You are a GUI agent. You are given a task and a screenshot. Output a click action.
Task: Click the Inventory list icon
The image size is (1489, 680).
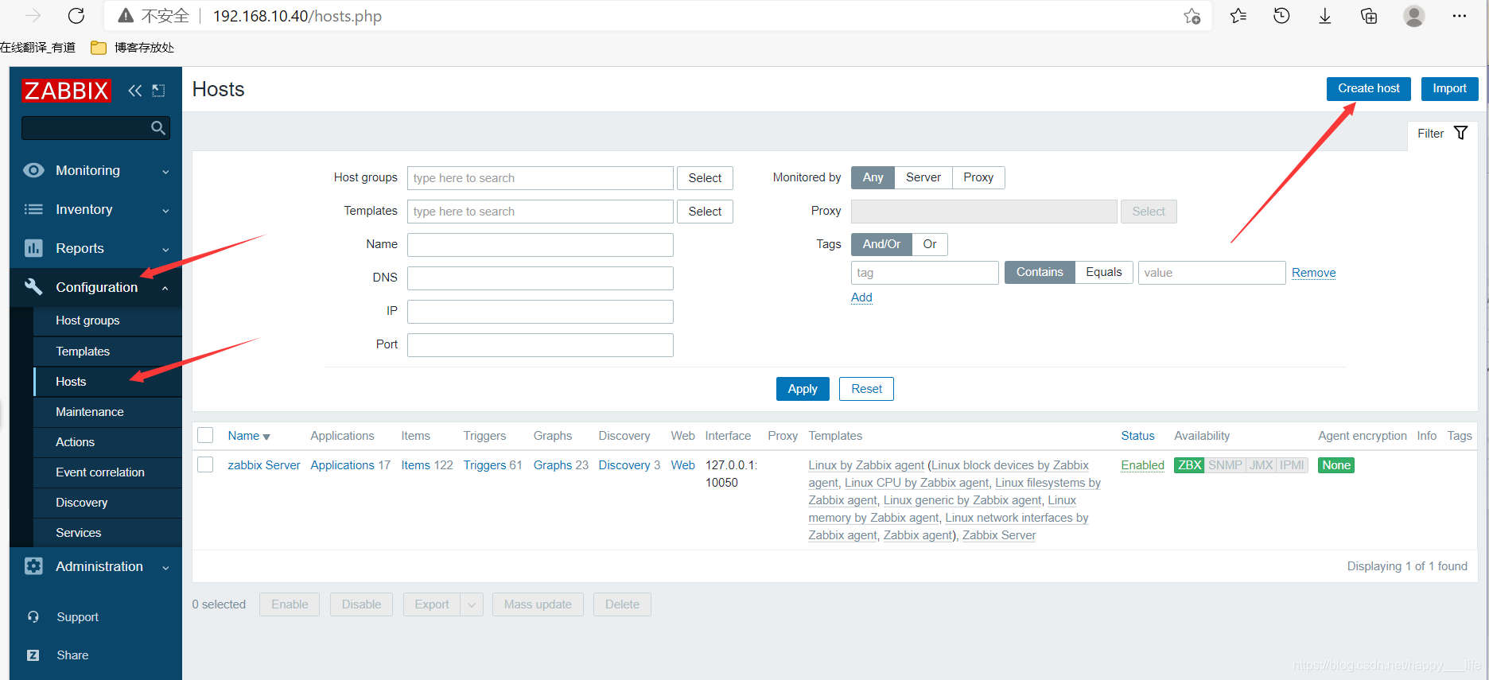pos(33,209)
